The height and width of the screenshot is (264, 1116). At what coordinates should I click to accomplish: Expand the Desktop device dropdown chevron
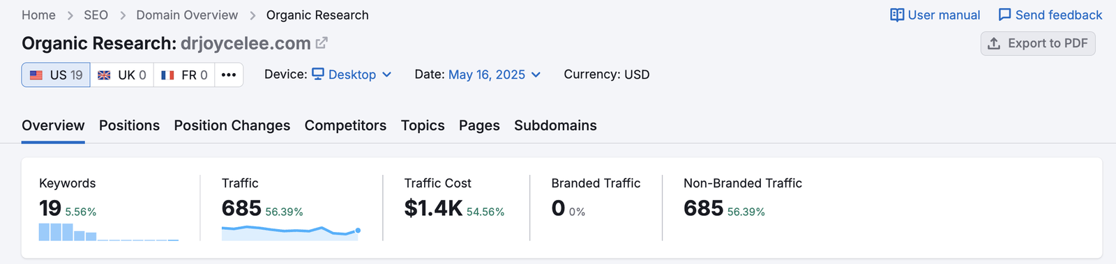point(387,75)
